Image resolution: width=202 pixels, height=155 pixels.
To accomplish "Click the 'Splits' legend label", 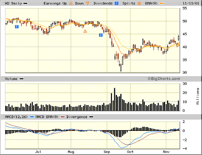I will pyautogui.click(x=129, y=3).
